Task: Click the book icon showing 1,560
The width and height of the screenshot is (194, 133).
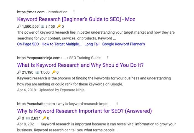Action: click(37, 72)
